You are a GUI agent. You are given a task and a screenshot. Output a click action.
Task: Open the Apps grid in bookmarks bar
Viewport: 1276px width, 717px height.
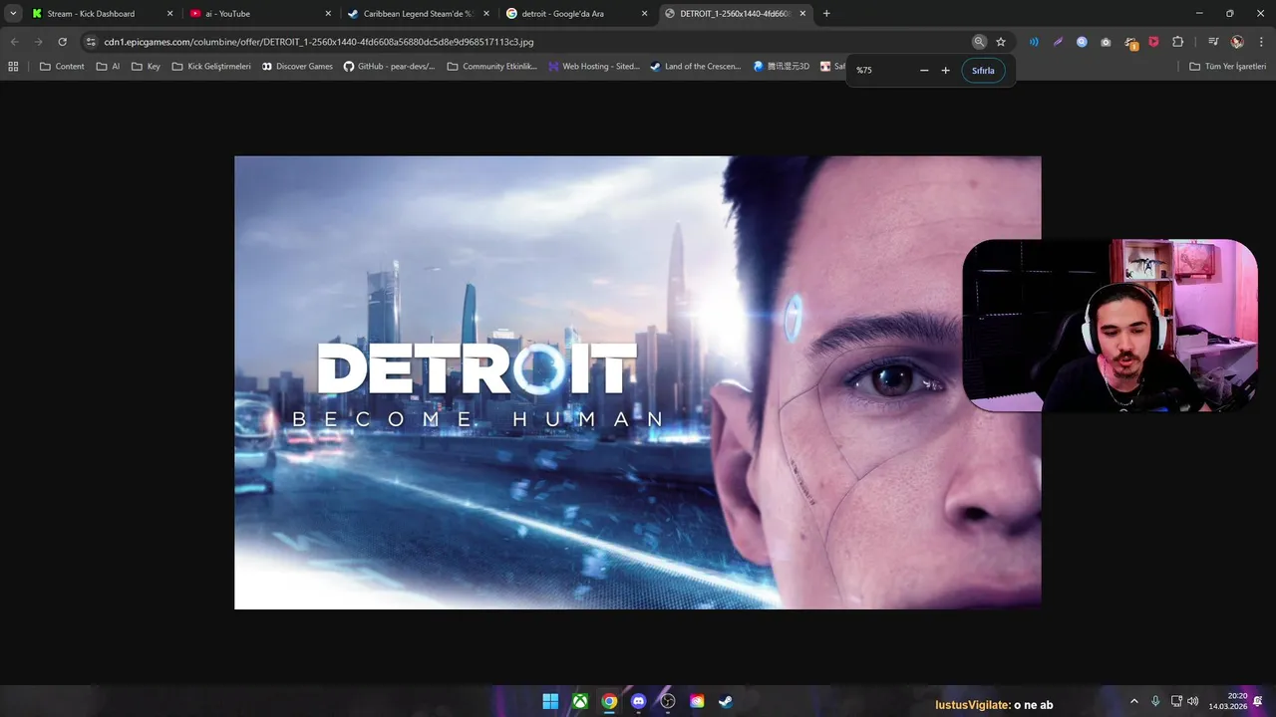(13, 67)
